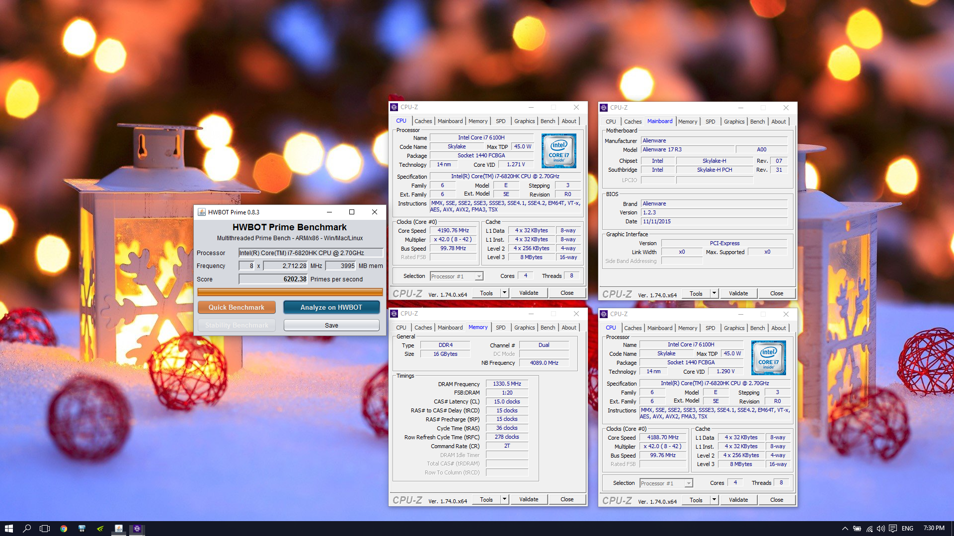Click Intel Core i7 logo in bottom-right CPU-Z

768,357
